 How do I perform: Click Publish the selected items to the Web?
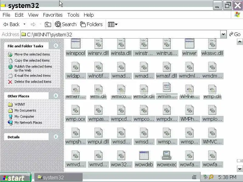tap(33, 69)
